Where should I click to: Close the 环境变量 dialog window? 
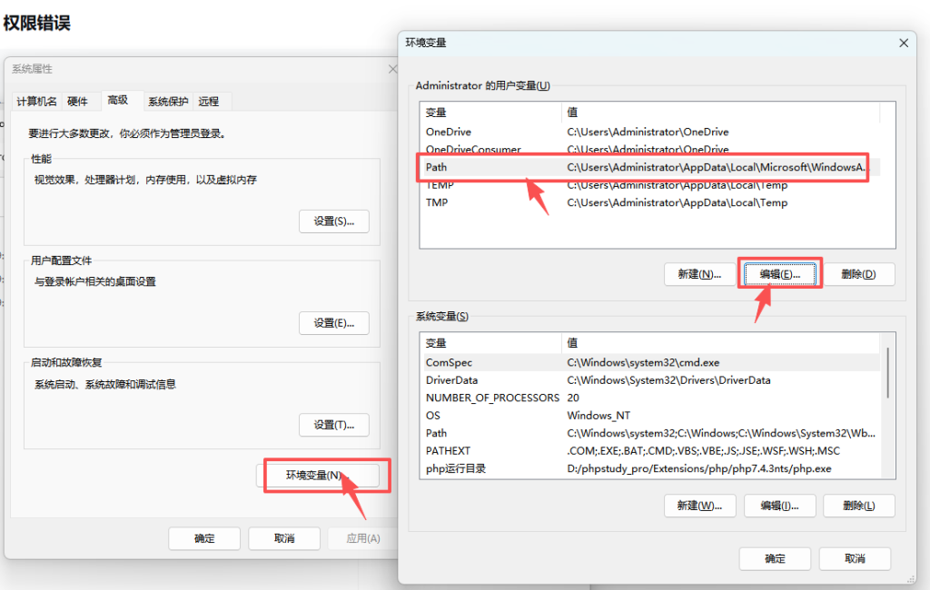[x=903, y=43]
